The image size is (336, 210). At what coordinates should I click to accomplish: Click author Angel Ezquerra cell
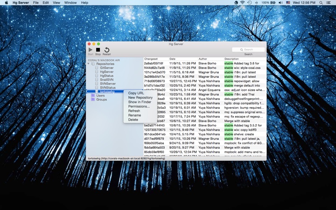pyautogui.click(x=209, y=90)
